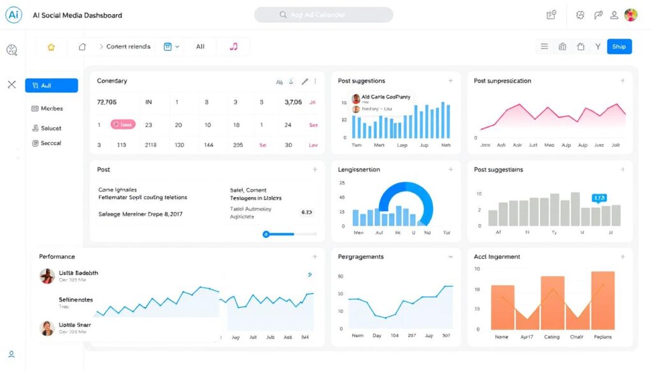Click the pencil edit icon in Conerdary panel

coord(304,81)
